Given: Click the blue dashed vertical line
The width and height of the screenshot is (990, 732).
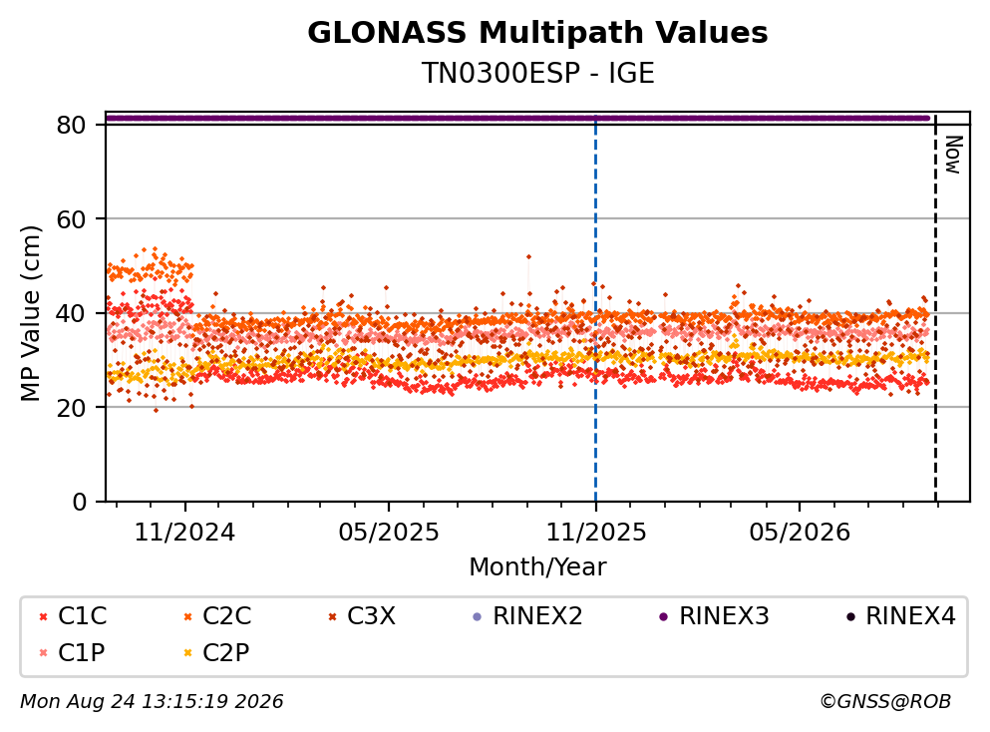Looking at the screenshot, I should click(595, 309).
